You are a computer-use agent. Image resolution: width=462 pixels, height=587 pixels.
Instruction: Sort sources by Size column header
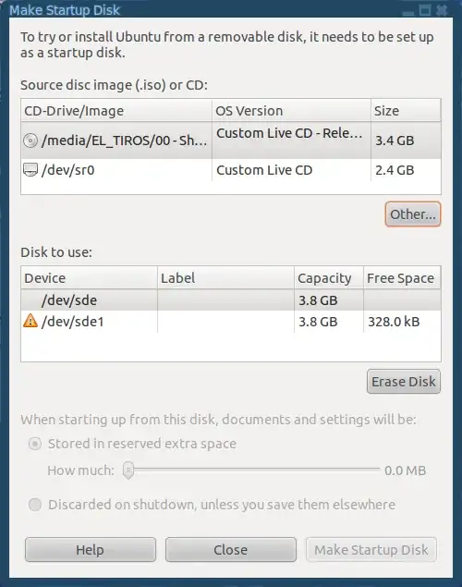click(406, 110)
